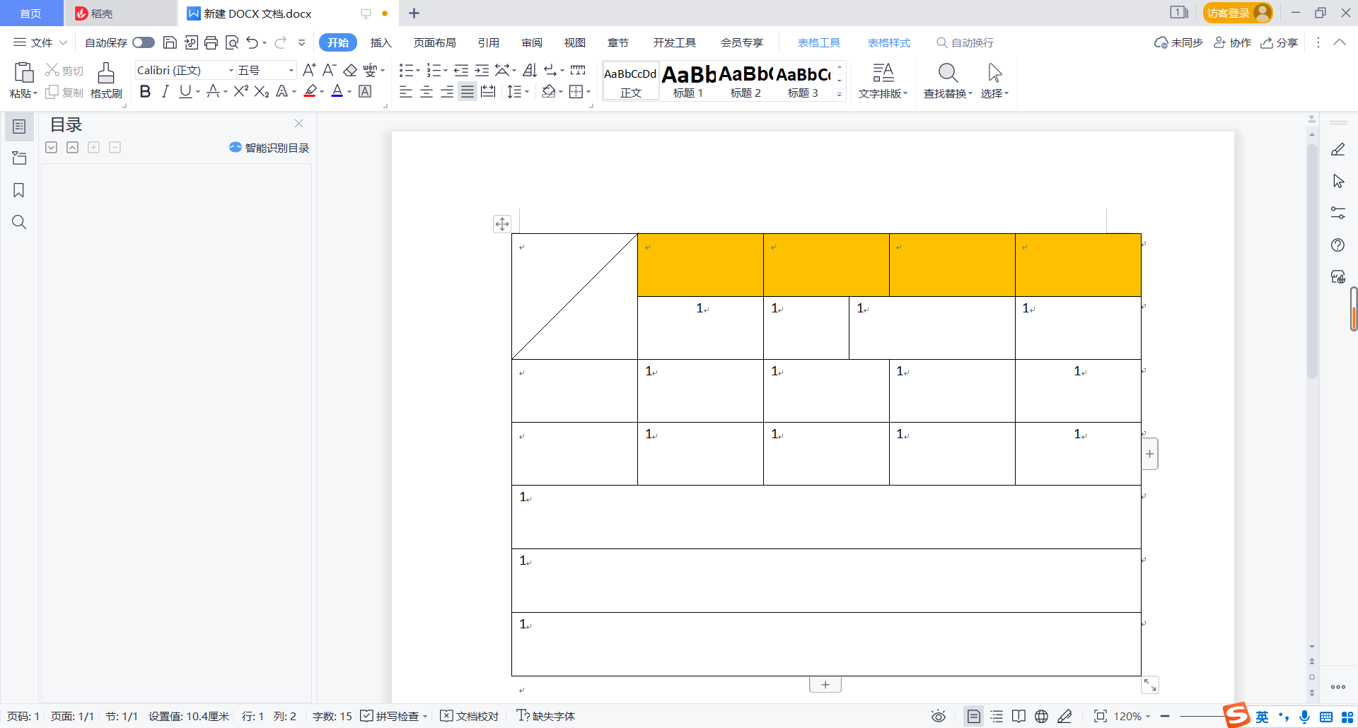
Task: Increase font size icon
Action: [x=309, y=70]
